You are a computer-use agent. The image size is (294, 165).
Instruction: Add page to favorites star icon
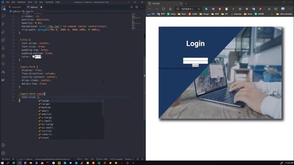pos(199,9)
